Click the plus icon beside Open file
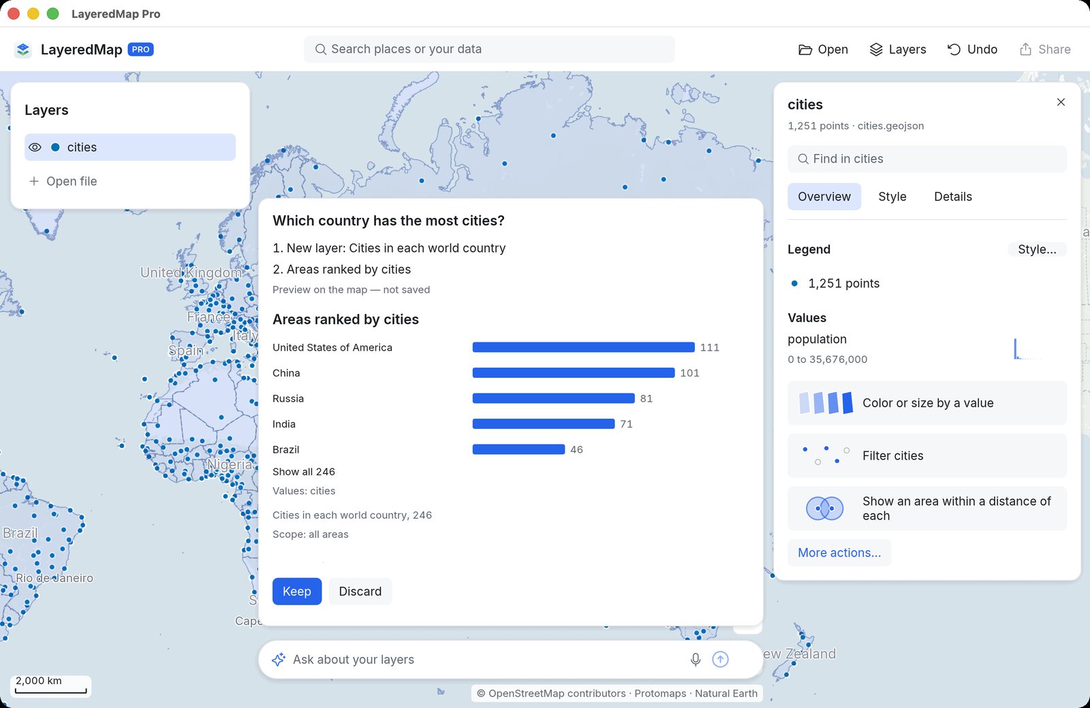The height and width of the screenshot is (708, 1090). (34, 181)
